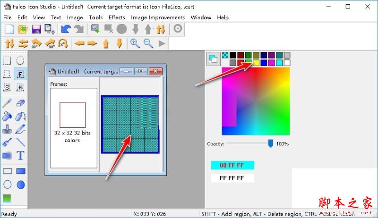Click the gray up arrow toolbar icon
Viewport: 378px width, 218px height.
(x=148, y=29)
